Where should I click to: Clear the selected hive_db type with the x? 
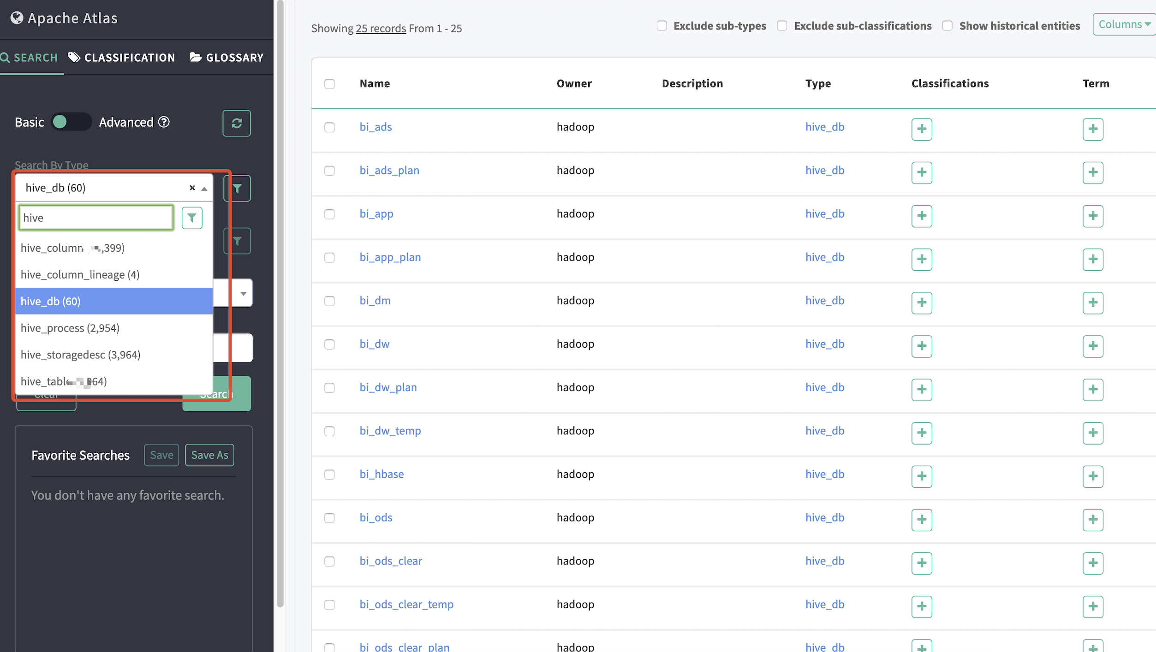(192, 188)
